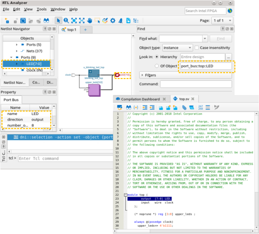This screenshot has width=259, height=234.
Task: Switch to the Compilation Dashboard tab
Action: [x=140, y=99]
